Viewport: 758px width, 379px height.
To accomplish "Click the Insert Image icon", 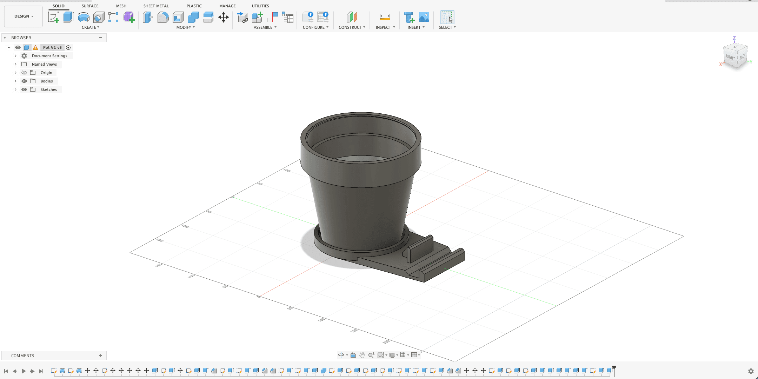I will point(424,17).
